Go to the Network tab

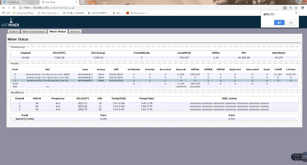75,32
